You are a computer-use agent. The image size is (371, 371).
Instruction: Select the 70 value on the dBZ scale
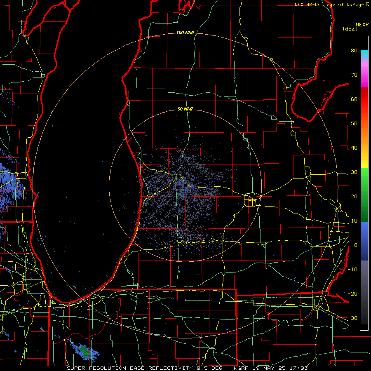tap(354, 75)
